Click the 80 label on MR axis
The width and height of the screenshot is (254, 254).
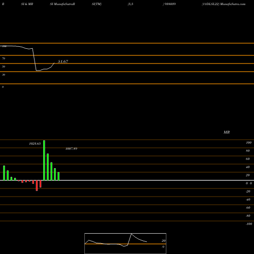click(247, 151)
